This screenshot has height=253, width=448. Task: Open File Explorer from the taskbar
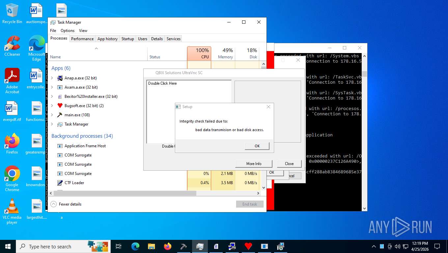[x=151, y=246]
